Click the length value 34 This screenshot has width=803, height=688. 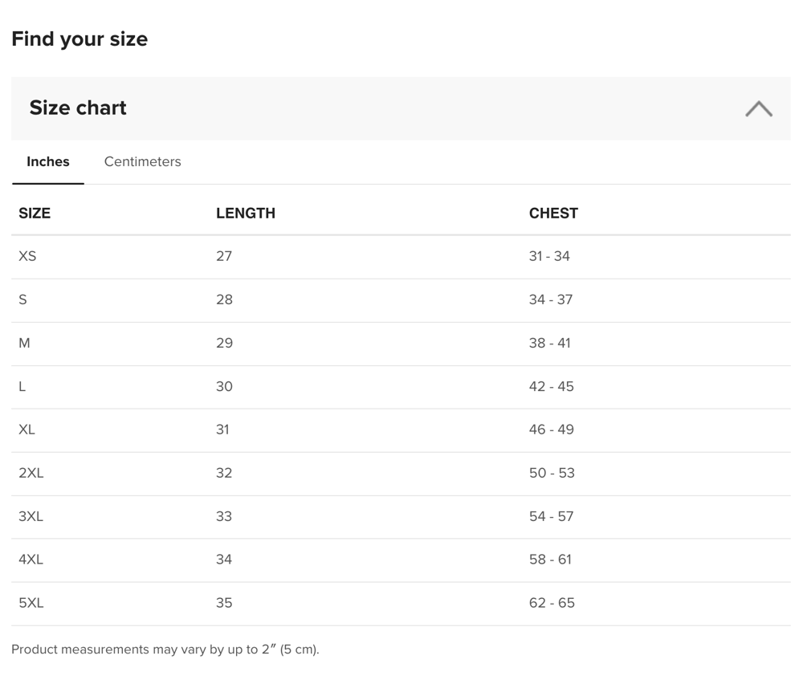tap(224, 560)
